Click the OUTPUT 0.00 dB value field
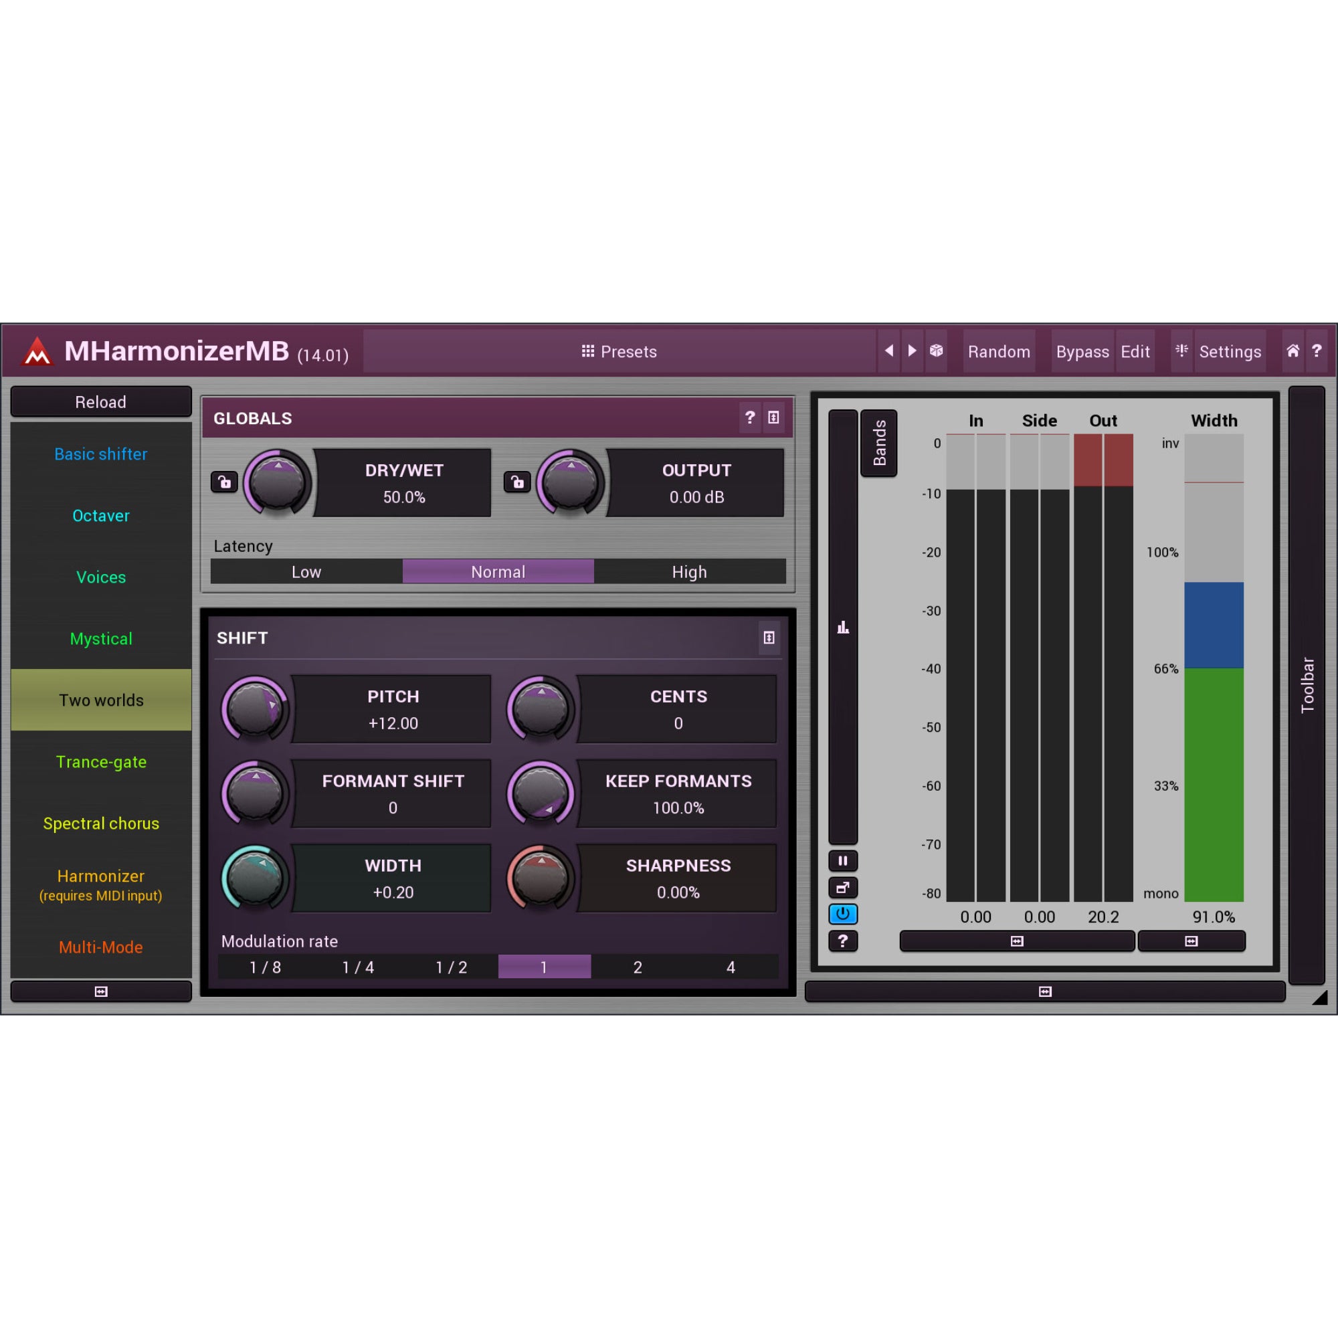 [x=696, y=483]
